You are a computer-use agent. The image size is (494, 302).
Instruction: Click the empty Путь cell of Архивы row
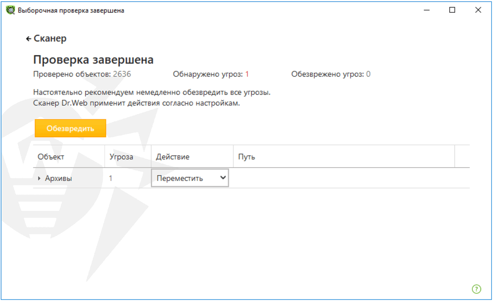pos(343,178)
